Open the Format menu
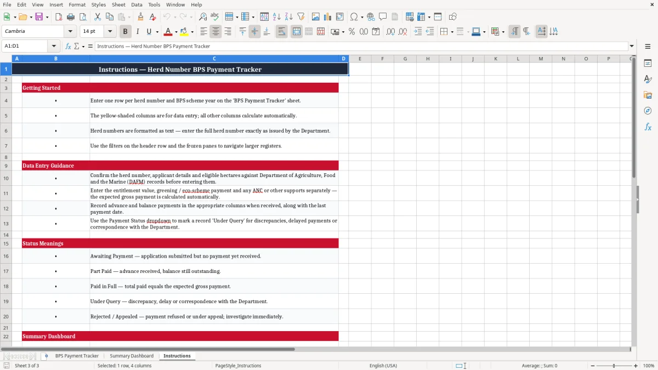 click(77, 4)
